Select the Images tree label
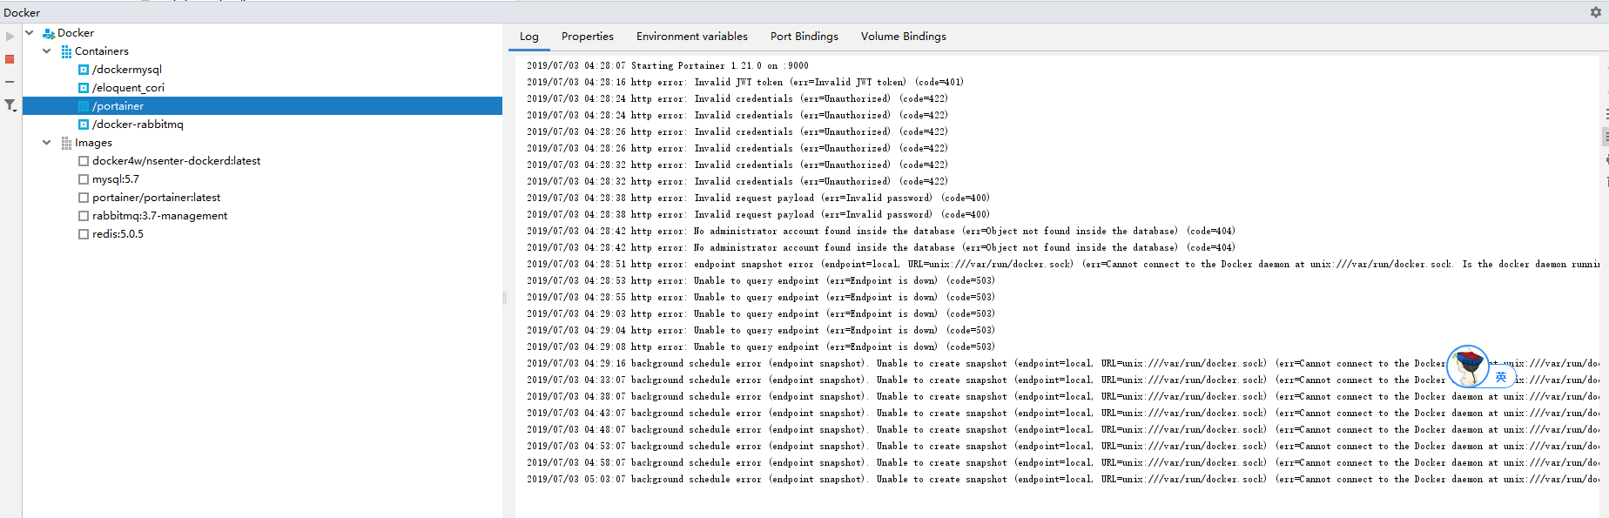 [93, 143]
